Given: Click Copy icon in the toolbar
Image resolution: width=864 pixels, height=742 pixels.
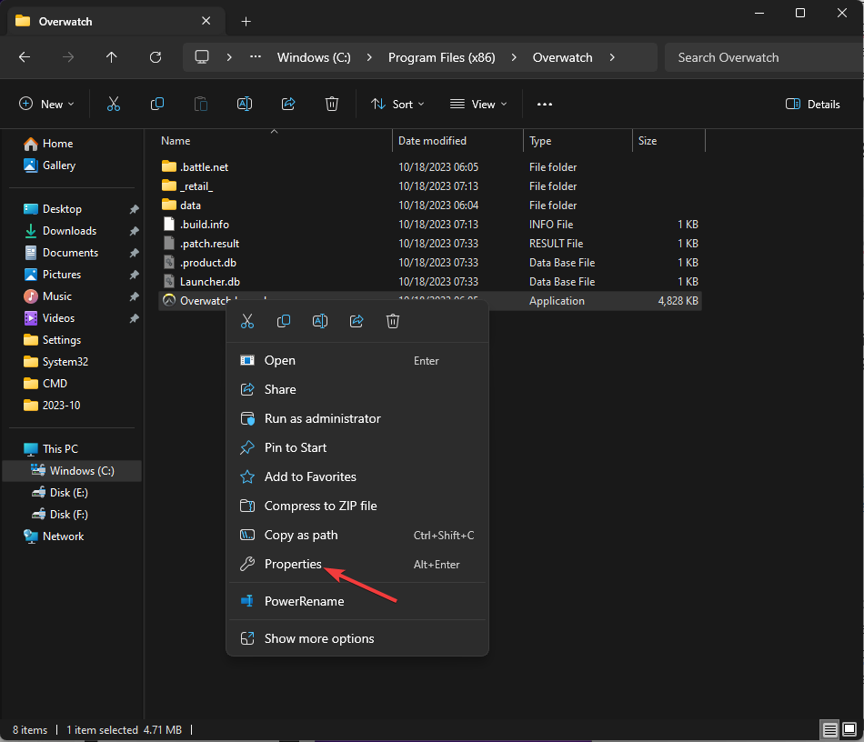Looking at the screenshot, I should click(x=157, y=104).
